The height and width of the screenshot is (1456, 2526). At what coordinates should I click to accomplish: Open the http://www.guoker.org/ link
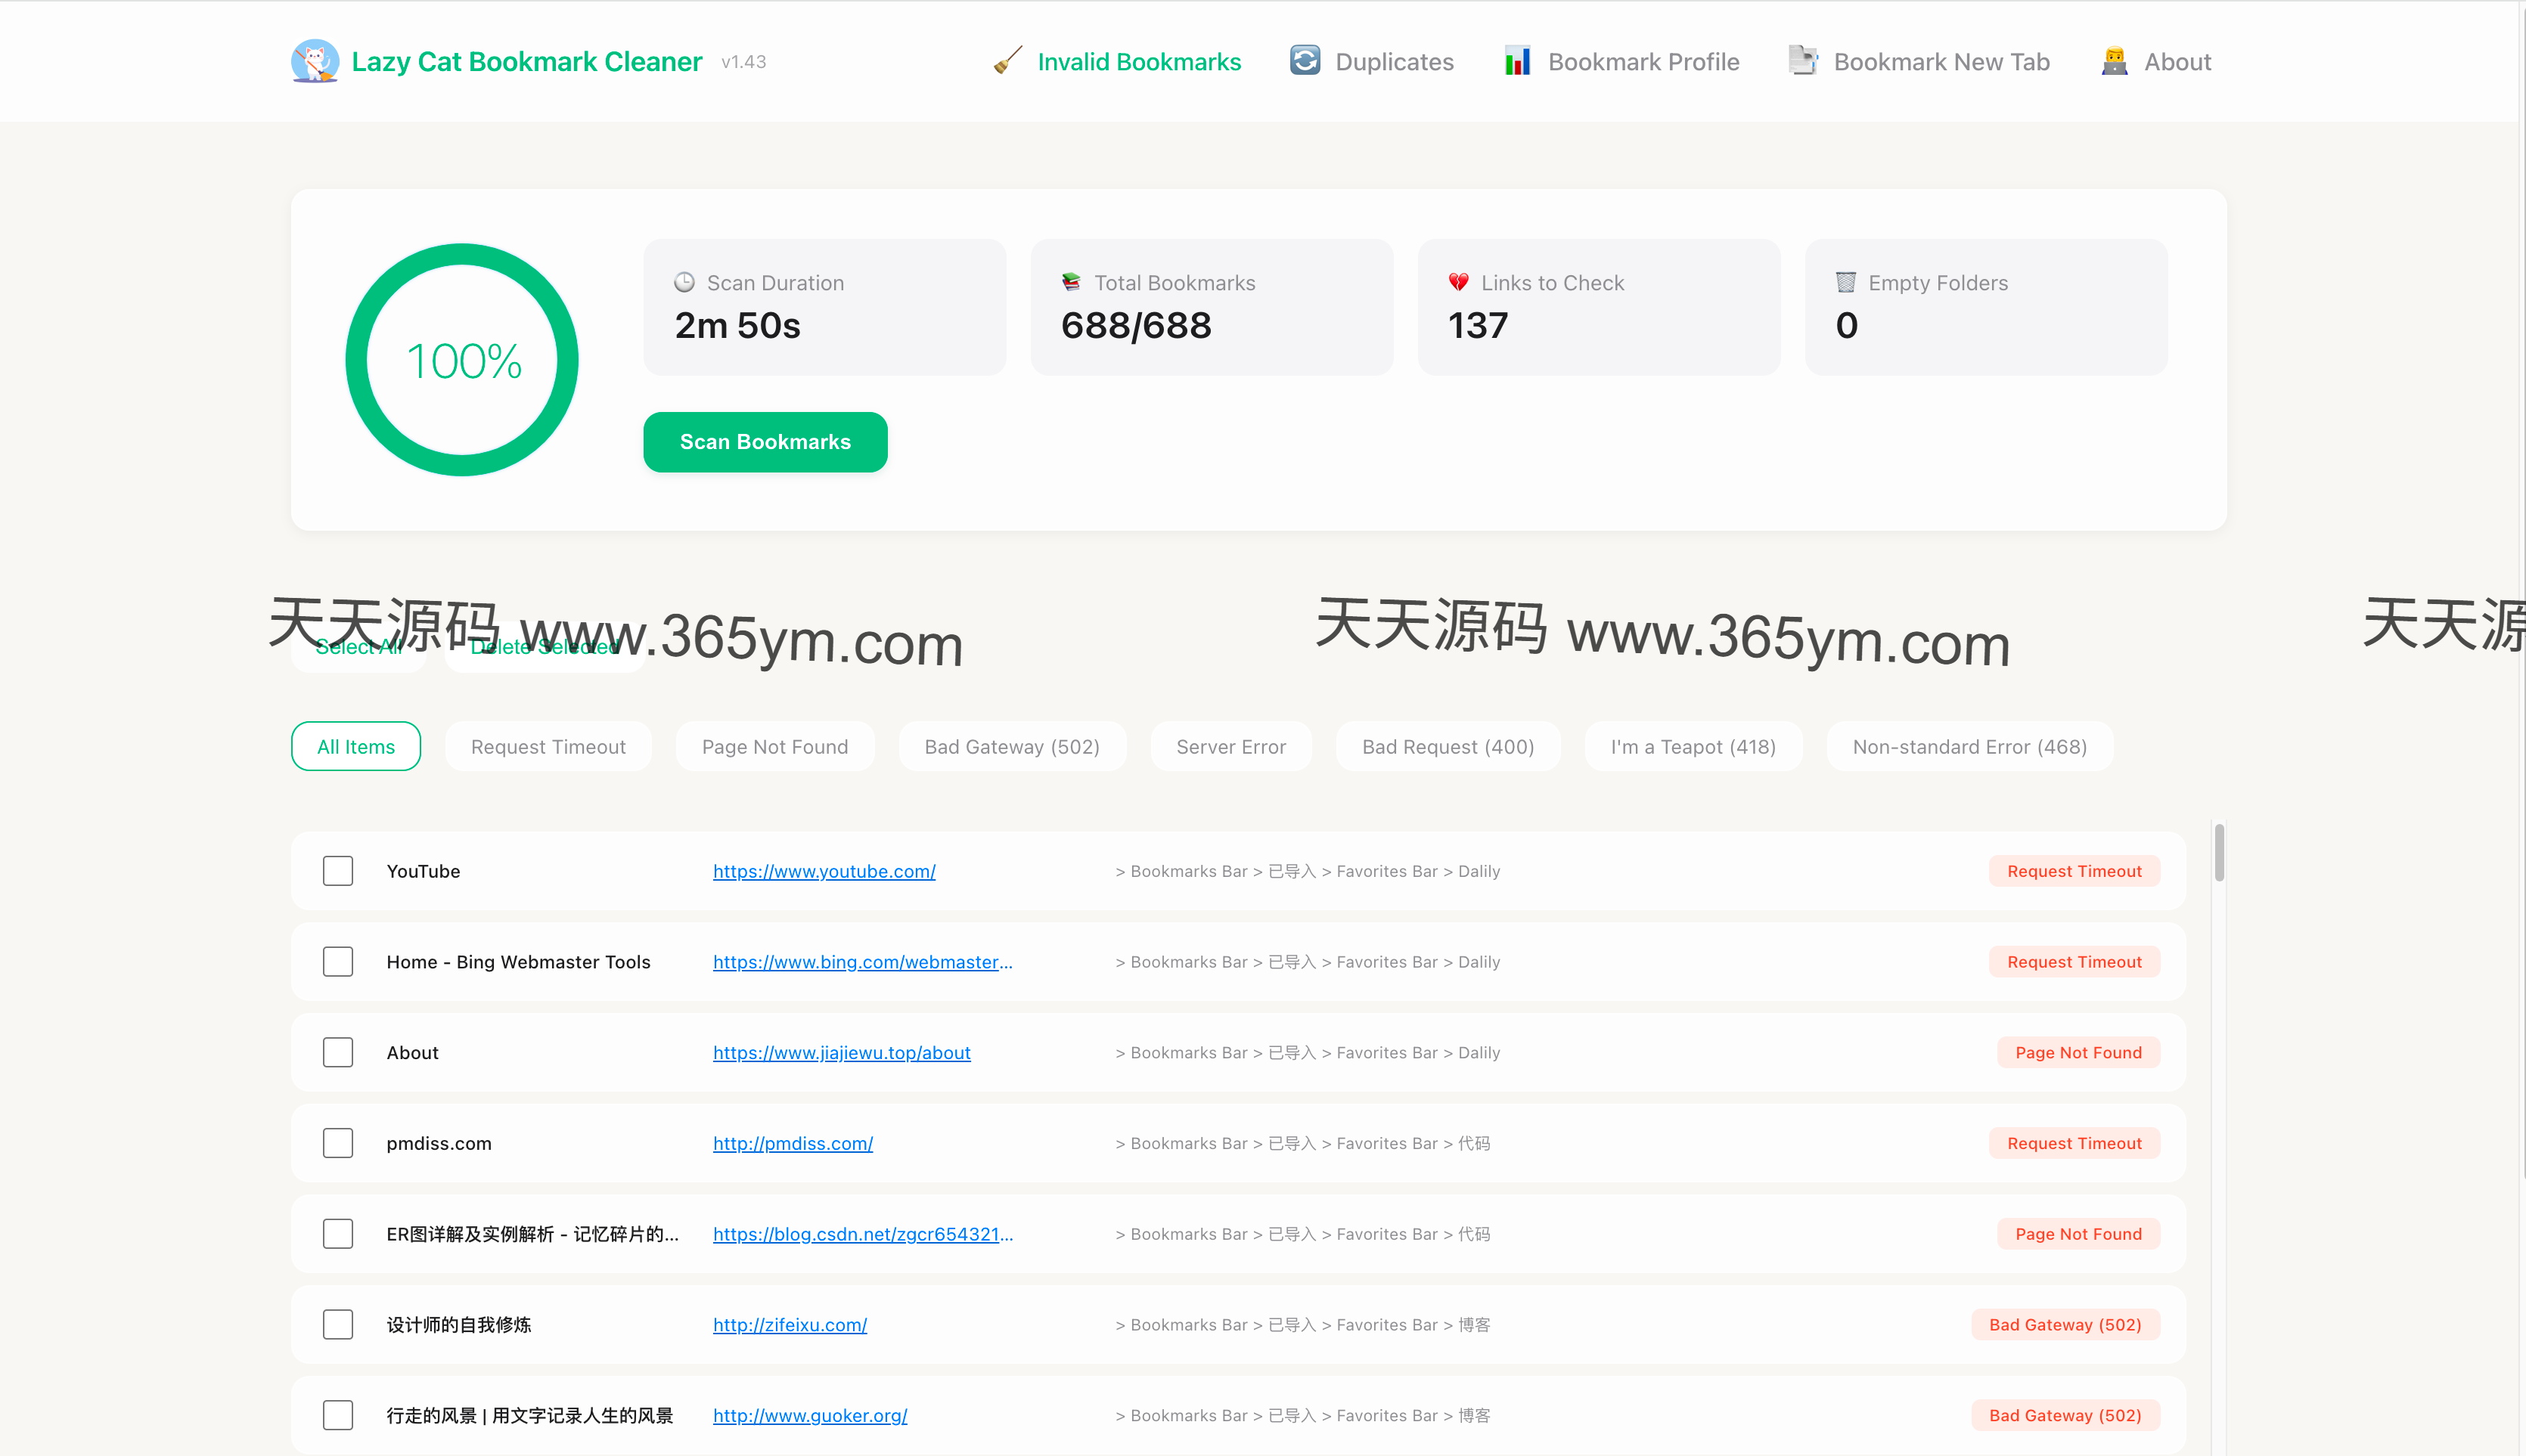point(809,1415)
